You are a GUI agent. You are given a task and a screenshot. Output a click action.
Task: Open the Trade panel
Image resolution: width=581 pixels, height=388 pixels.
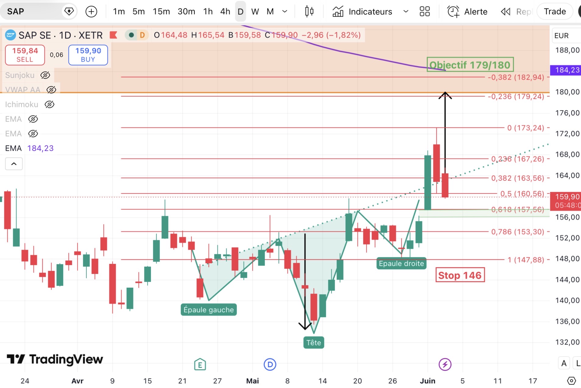(555, 12)
